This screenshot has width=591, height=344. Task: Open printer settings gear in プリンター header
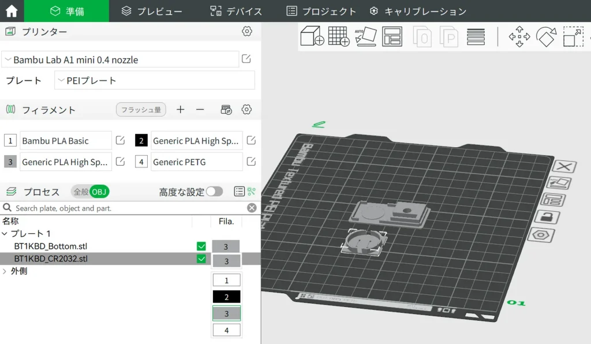[247, 31]
